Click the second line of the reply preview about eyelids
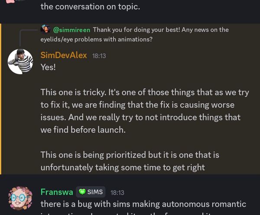The height and width of the screenshot is (215, 260). point(96,39)
